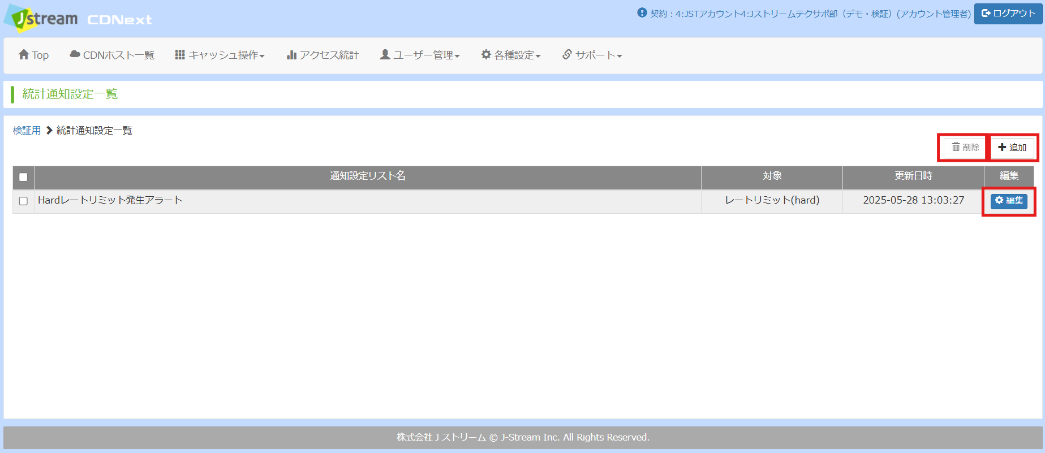Click the 統計通知設定一覧 breadcrumb text
Viewport: 1045px width, 453px height.
coord(94,131)
